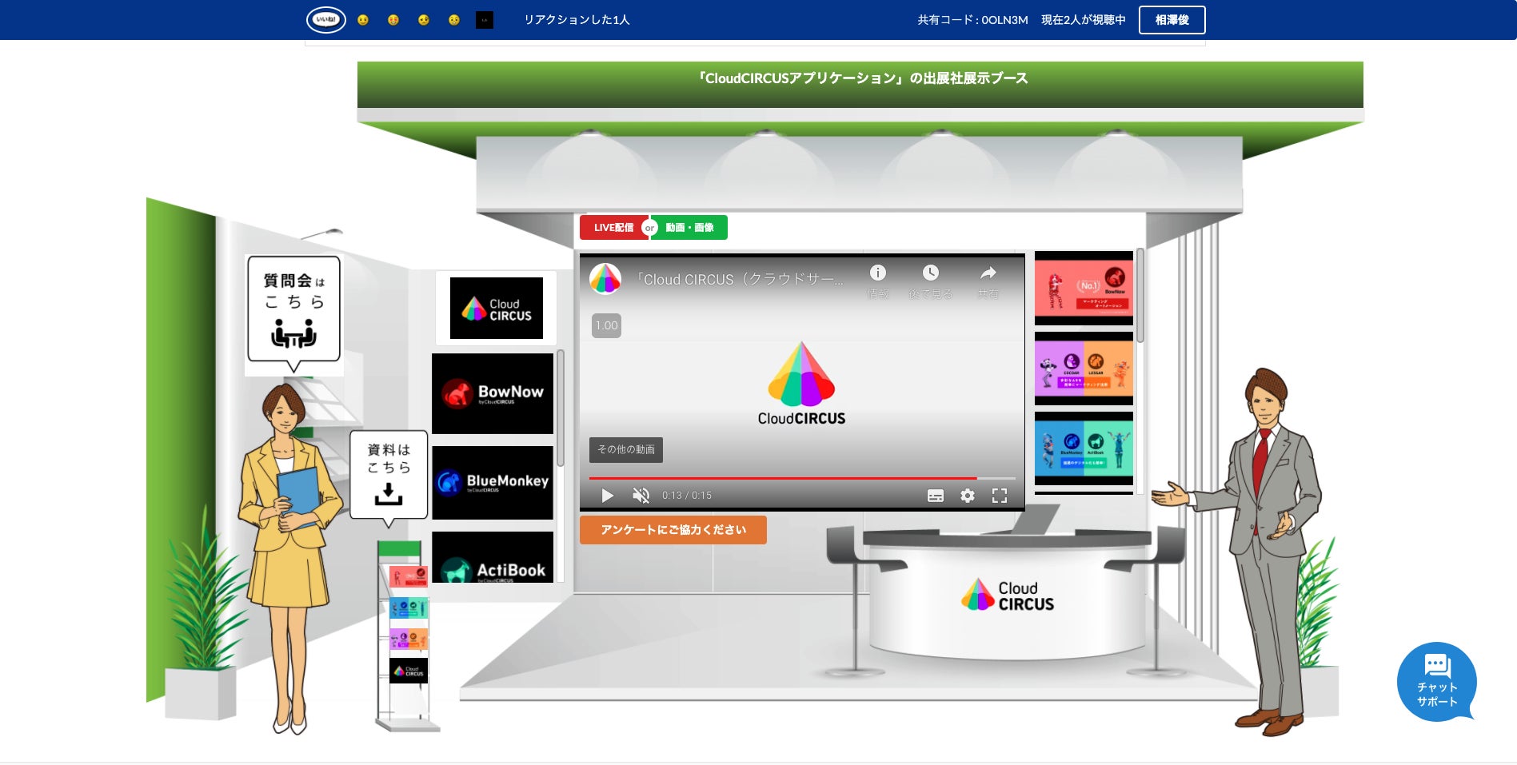Open video settings gear
Screen dimensions: 1517x765
point(968,496)
